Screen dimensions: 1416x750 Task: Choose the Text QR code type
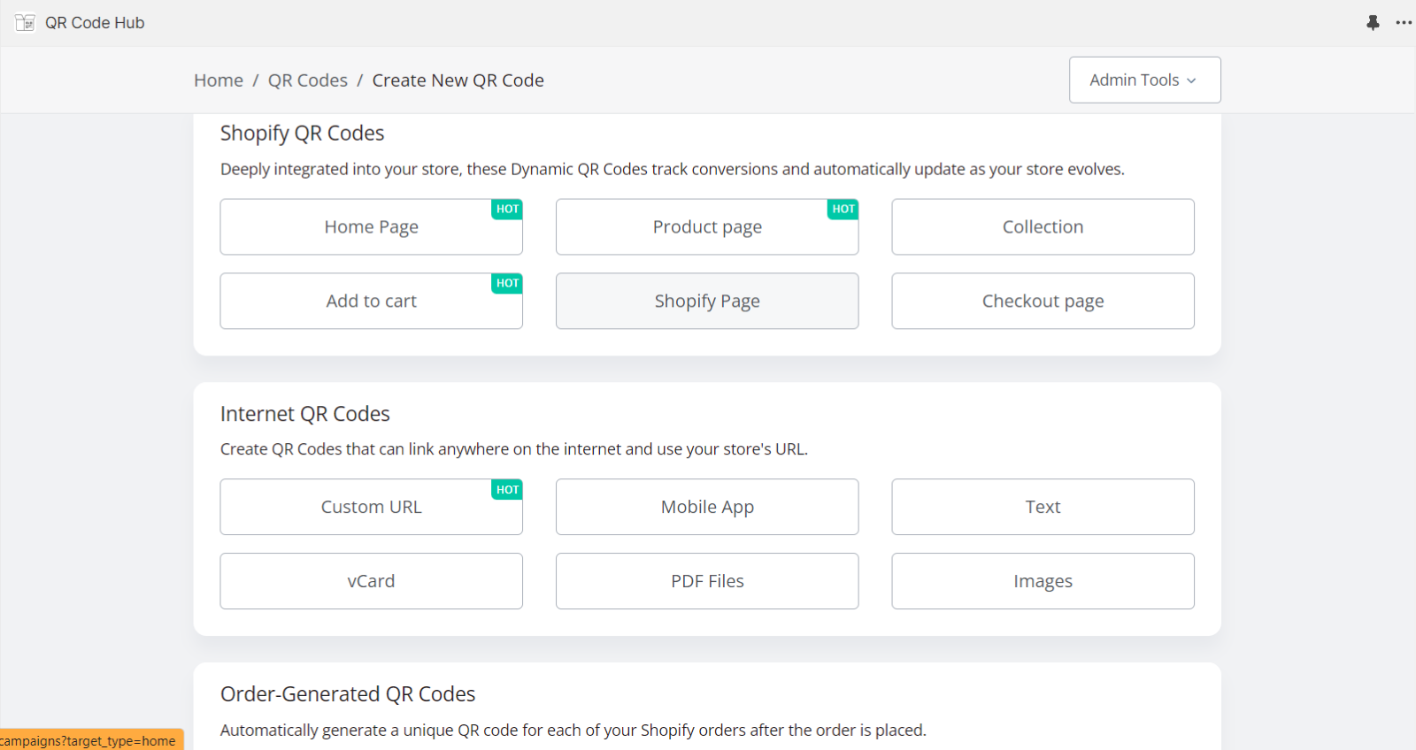tap(1043, 508)
